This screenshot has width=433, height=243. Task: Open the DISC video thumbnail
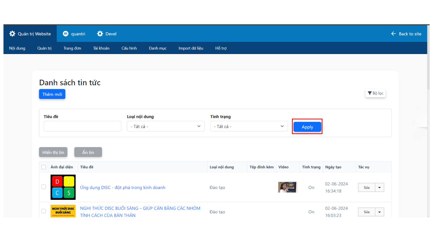pyautogui.click(x=287, y=187)
